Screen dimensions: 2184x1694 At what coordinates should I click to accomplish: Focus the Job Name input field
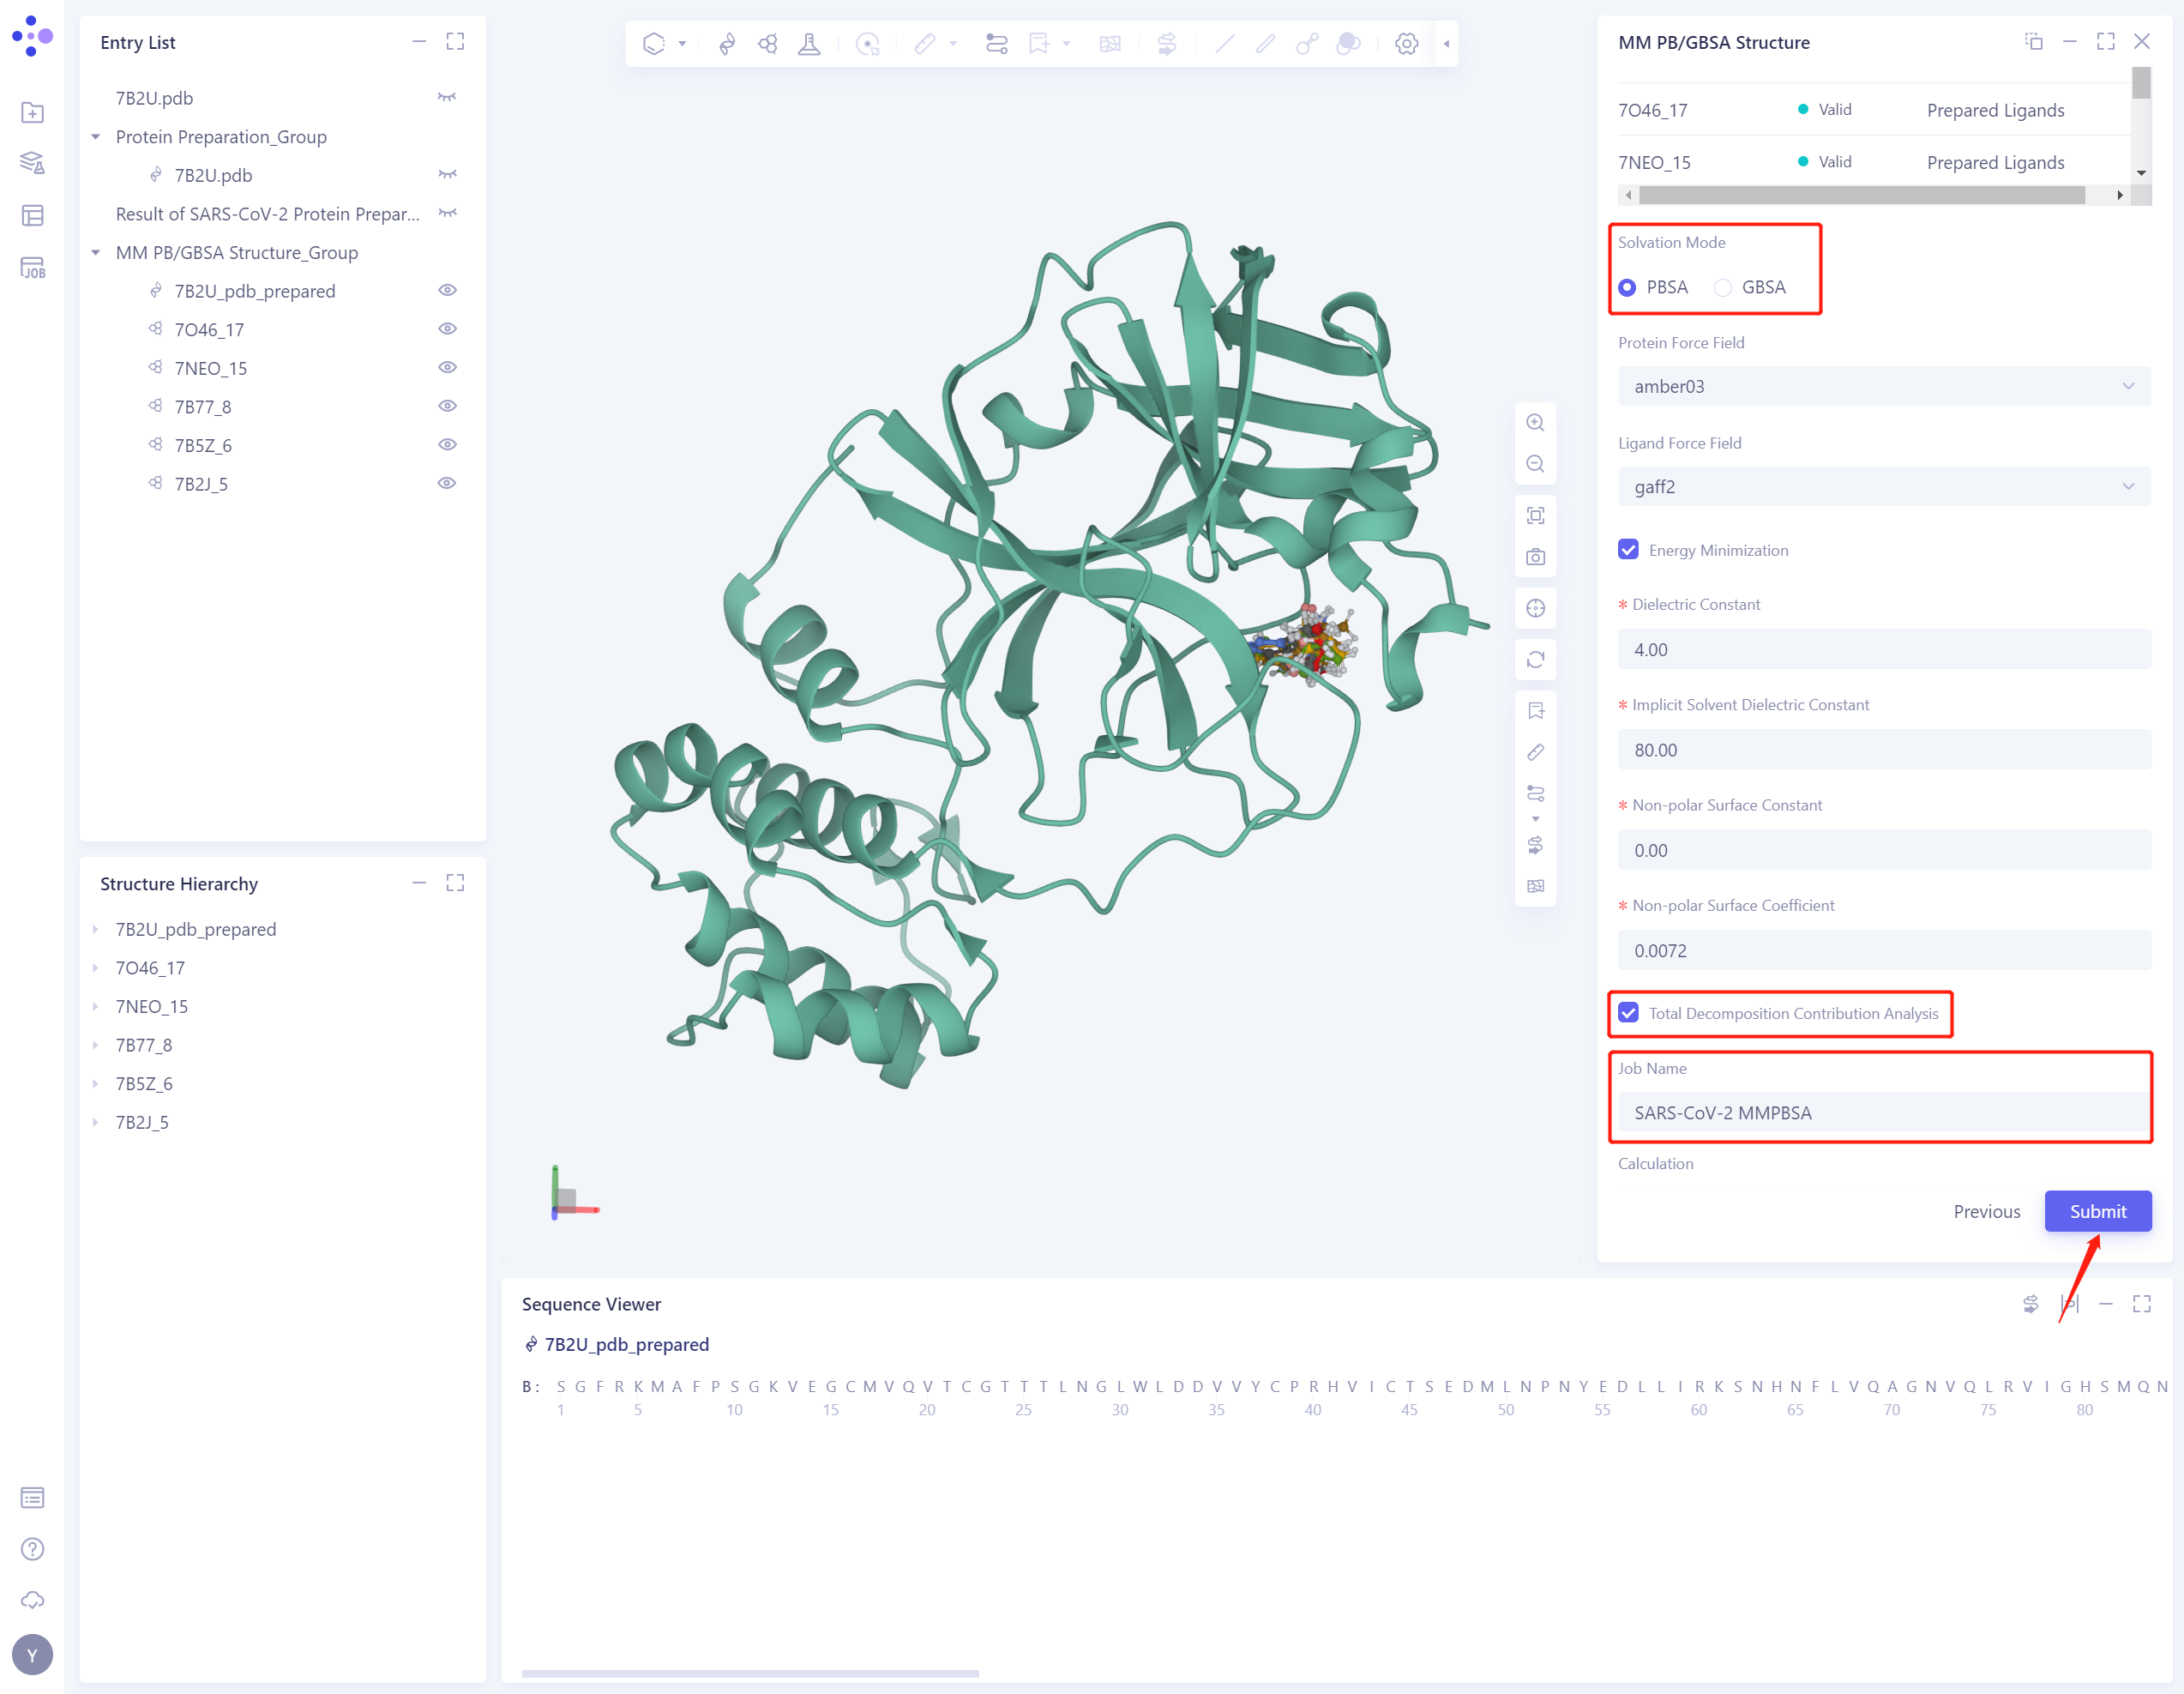pyautogui.click(x=1884, y=1112)
